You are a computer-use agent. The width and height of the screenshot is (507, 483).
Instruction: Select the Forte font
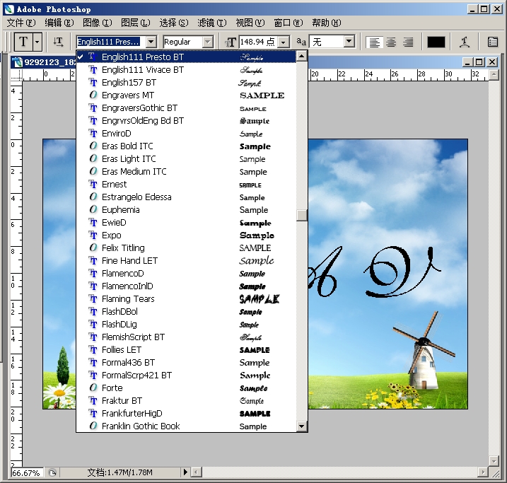[x=186, y=388]
